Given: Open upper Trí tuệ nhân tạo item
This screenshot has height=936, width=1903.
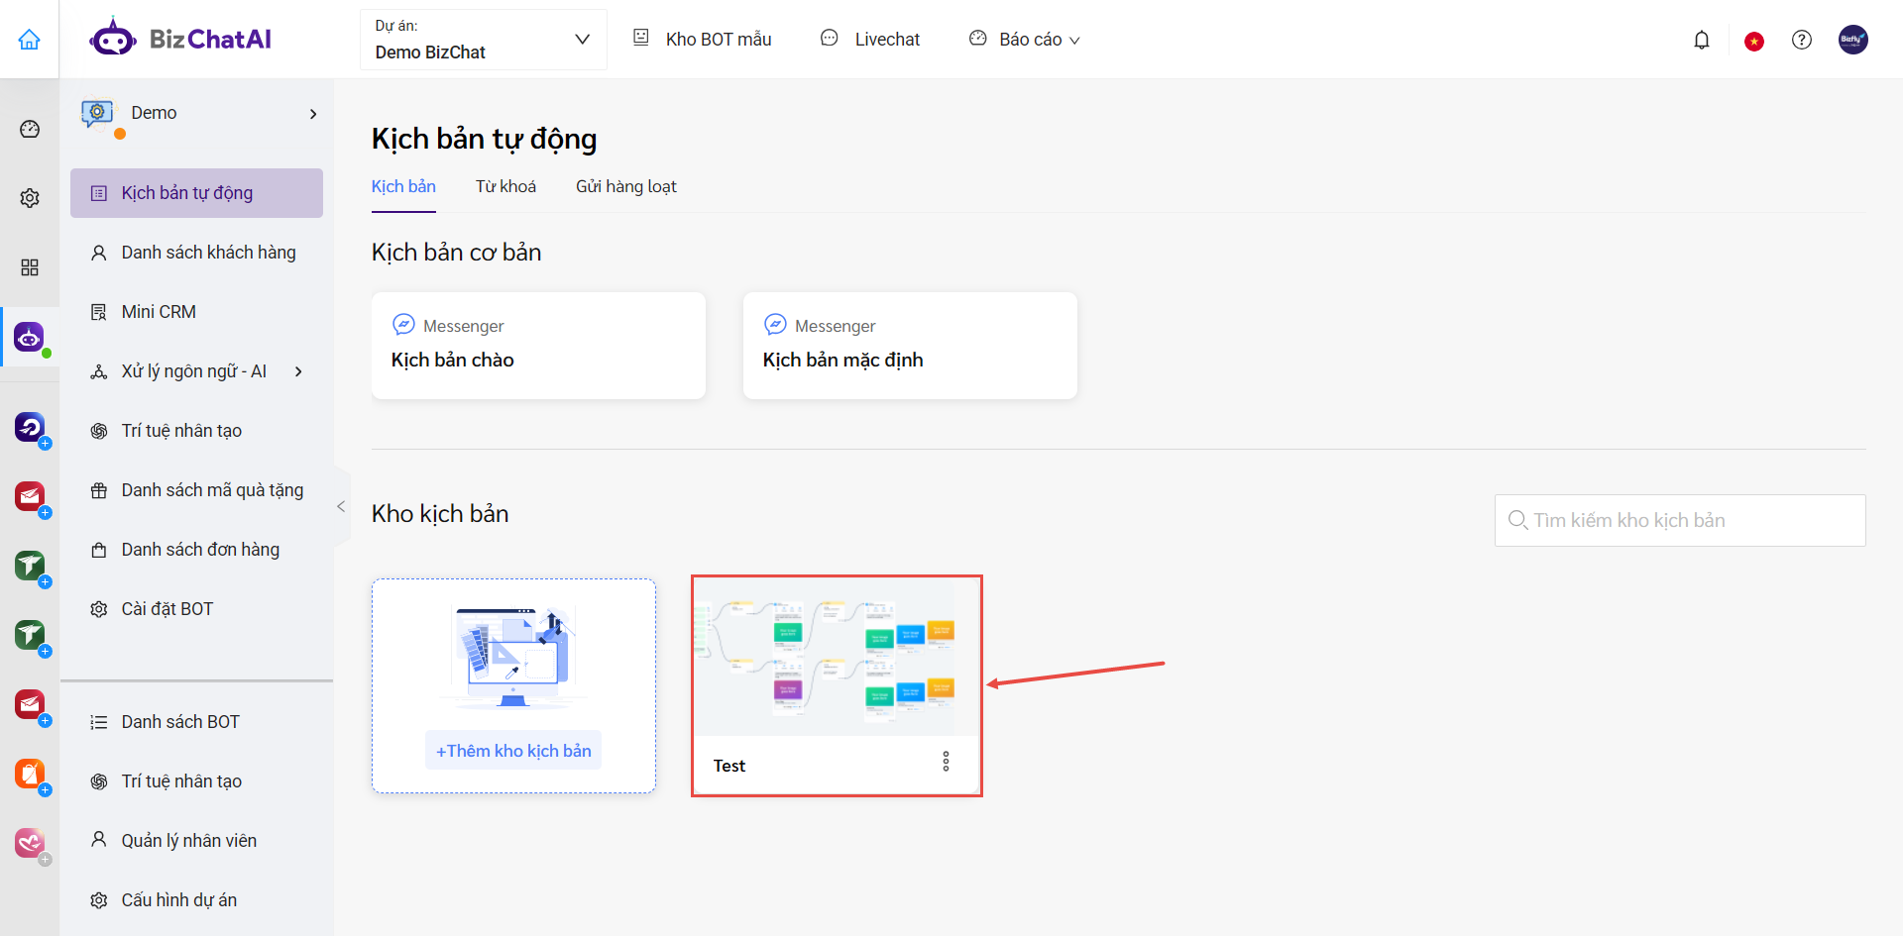Looking at the screenshot, I should (x=196, y=431).
